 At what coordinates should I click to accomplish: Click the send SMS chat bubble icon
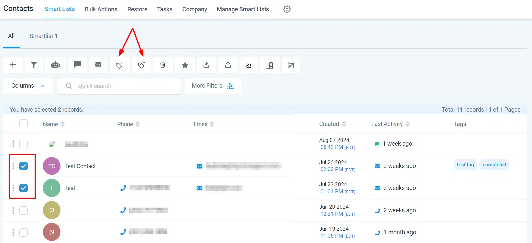(78, 65)
